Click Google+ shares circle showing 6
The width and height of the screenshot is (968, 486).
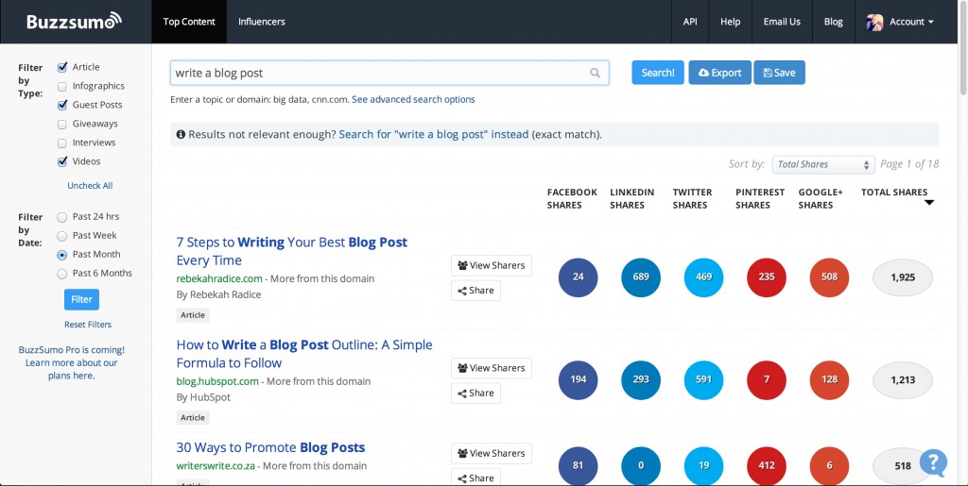[x=829, y=465]
